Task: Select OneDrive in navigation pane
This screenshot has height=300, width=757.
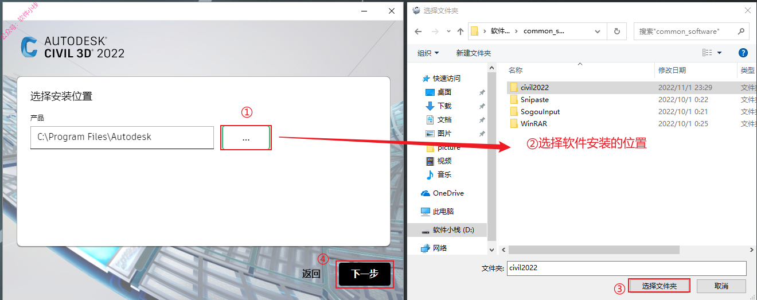Action: pos(448,193)
